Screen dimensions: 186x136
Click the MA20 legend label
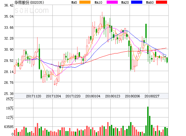pyautogui.click(x=125, y=2)
